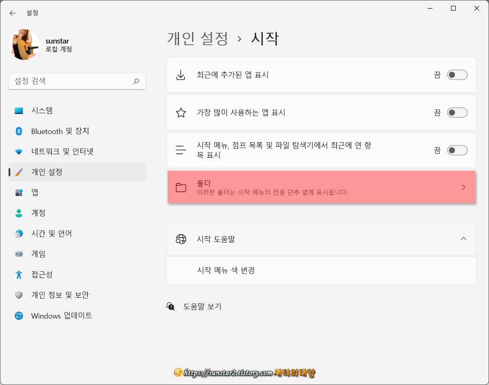This screenshot has height=385, width=489.
Task: Enable 최근에 추가된 앱 표시
Action: tap(457, 75)
